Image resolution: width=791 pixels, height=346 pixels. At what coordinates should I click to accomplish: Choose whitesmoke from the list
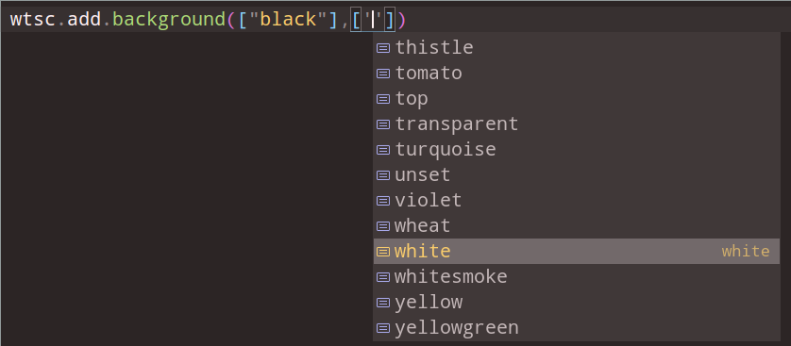point(577,277)
